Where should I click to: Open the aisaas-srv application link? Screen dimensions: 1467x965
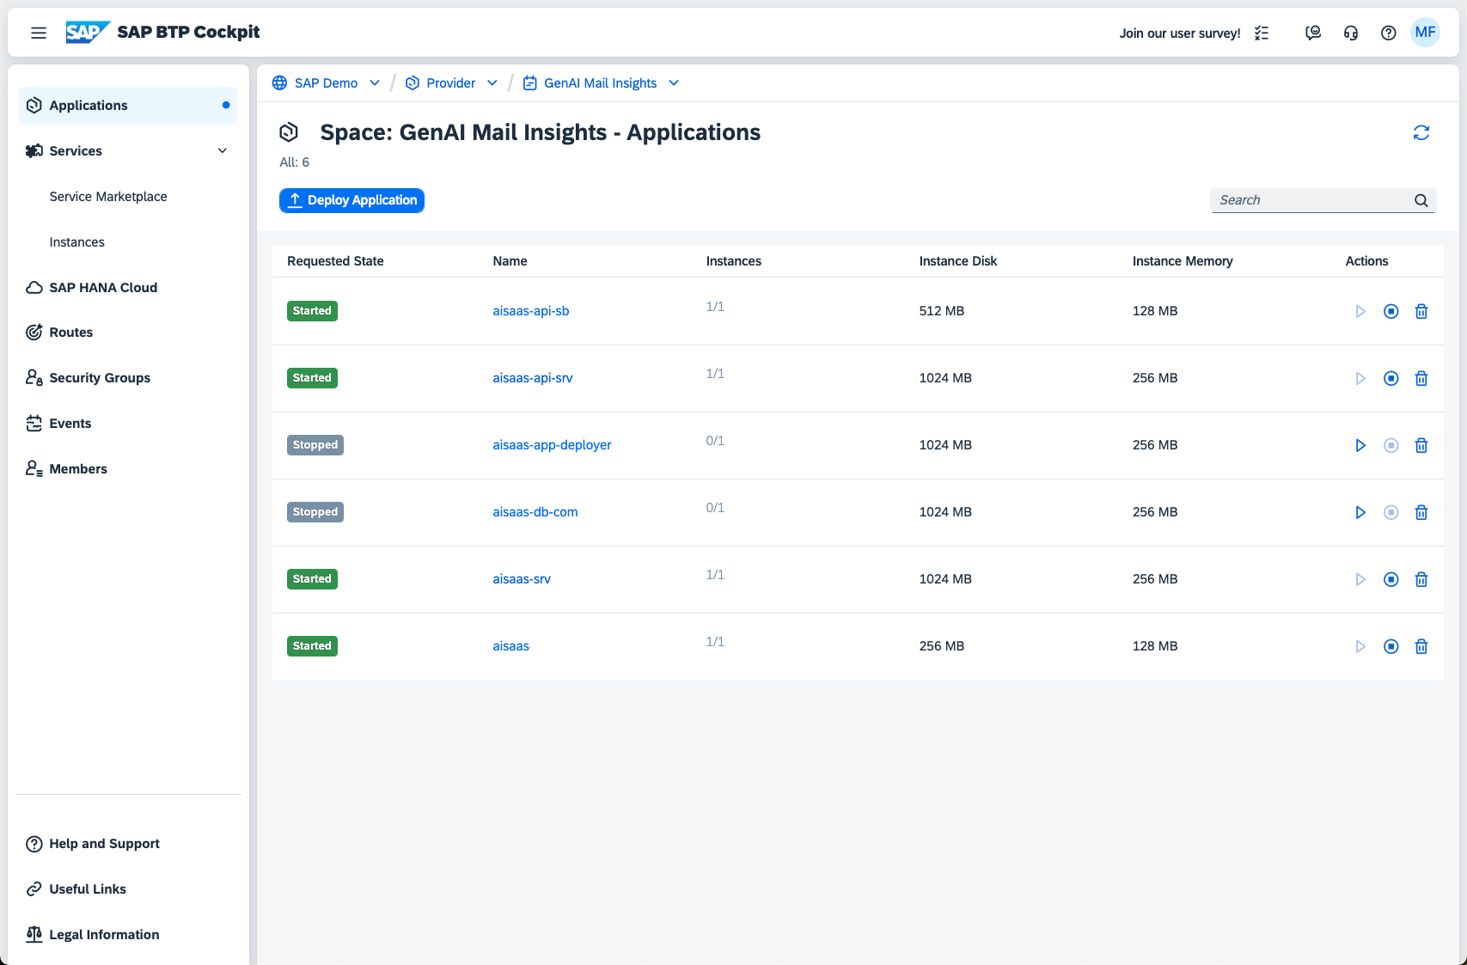pyautogui.click(x=522, y=579)
